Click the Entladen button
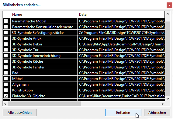The image size is (173, 119). pos(123,113)
